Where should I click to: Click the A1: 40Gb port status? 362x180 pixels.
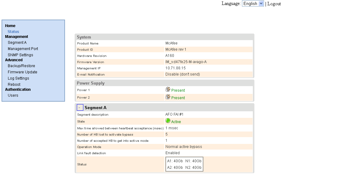pyautogui.click(x=175, y=161)
